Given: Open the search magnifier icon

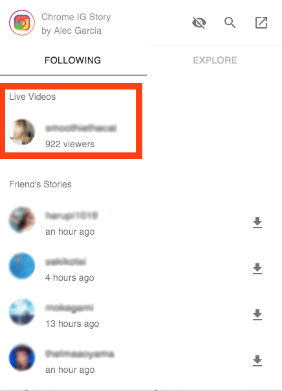Looking at the screenshot, I should tap(230, 23).
